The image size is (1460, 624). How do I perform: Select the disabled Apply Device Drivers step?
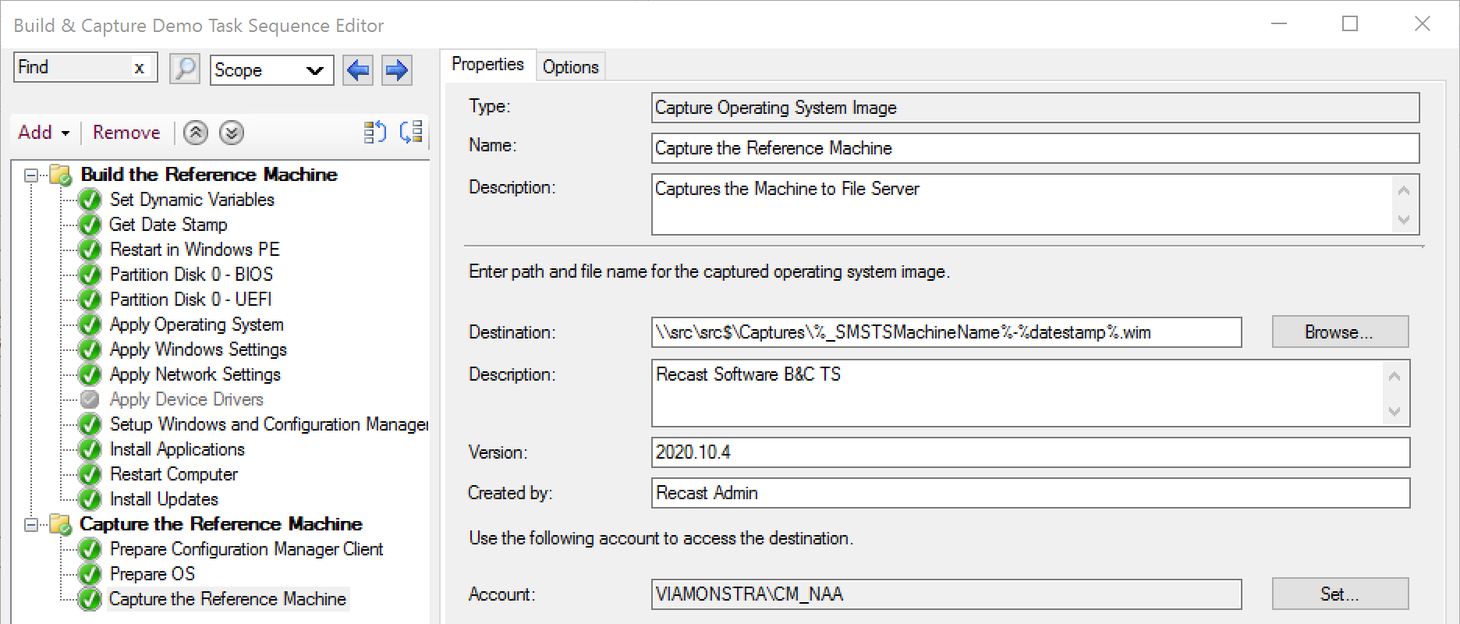186,399
